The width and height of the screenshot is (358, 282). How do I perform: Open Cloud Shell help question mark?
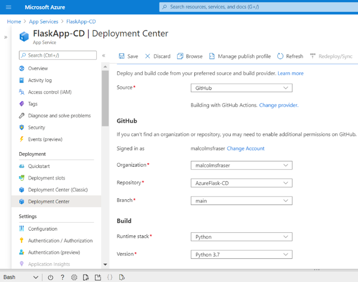click(x=62, y=277)
